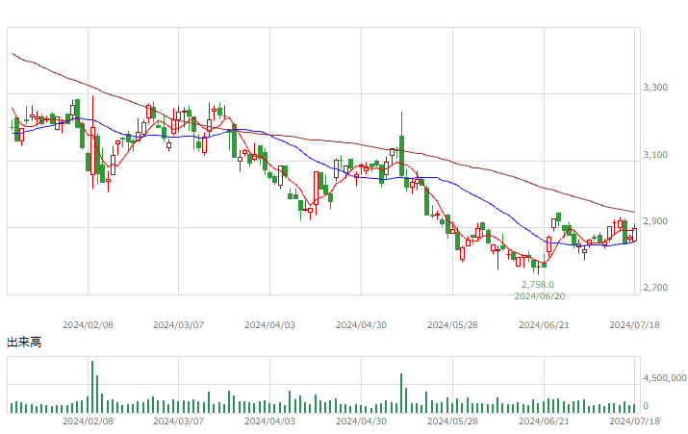Click 2024/03/07 under the price chart
Screen dimensions: 688x434
179,325
